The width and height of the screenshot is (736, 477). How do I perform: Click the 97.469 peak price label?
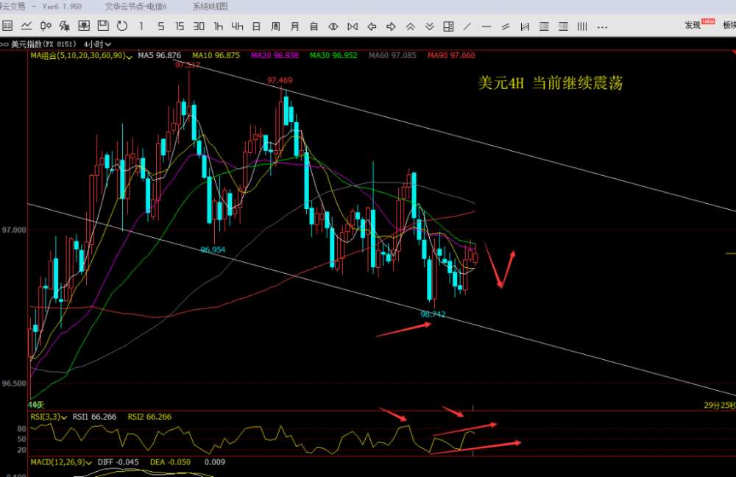[280, 80]
